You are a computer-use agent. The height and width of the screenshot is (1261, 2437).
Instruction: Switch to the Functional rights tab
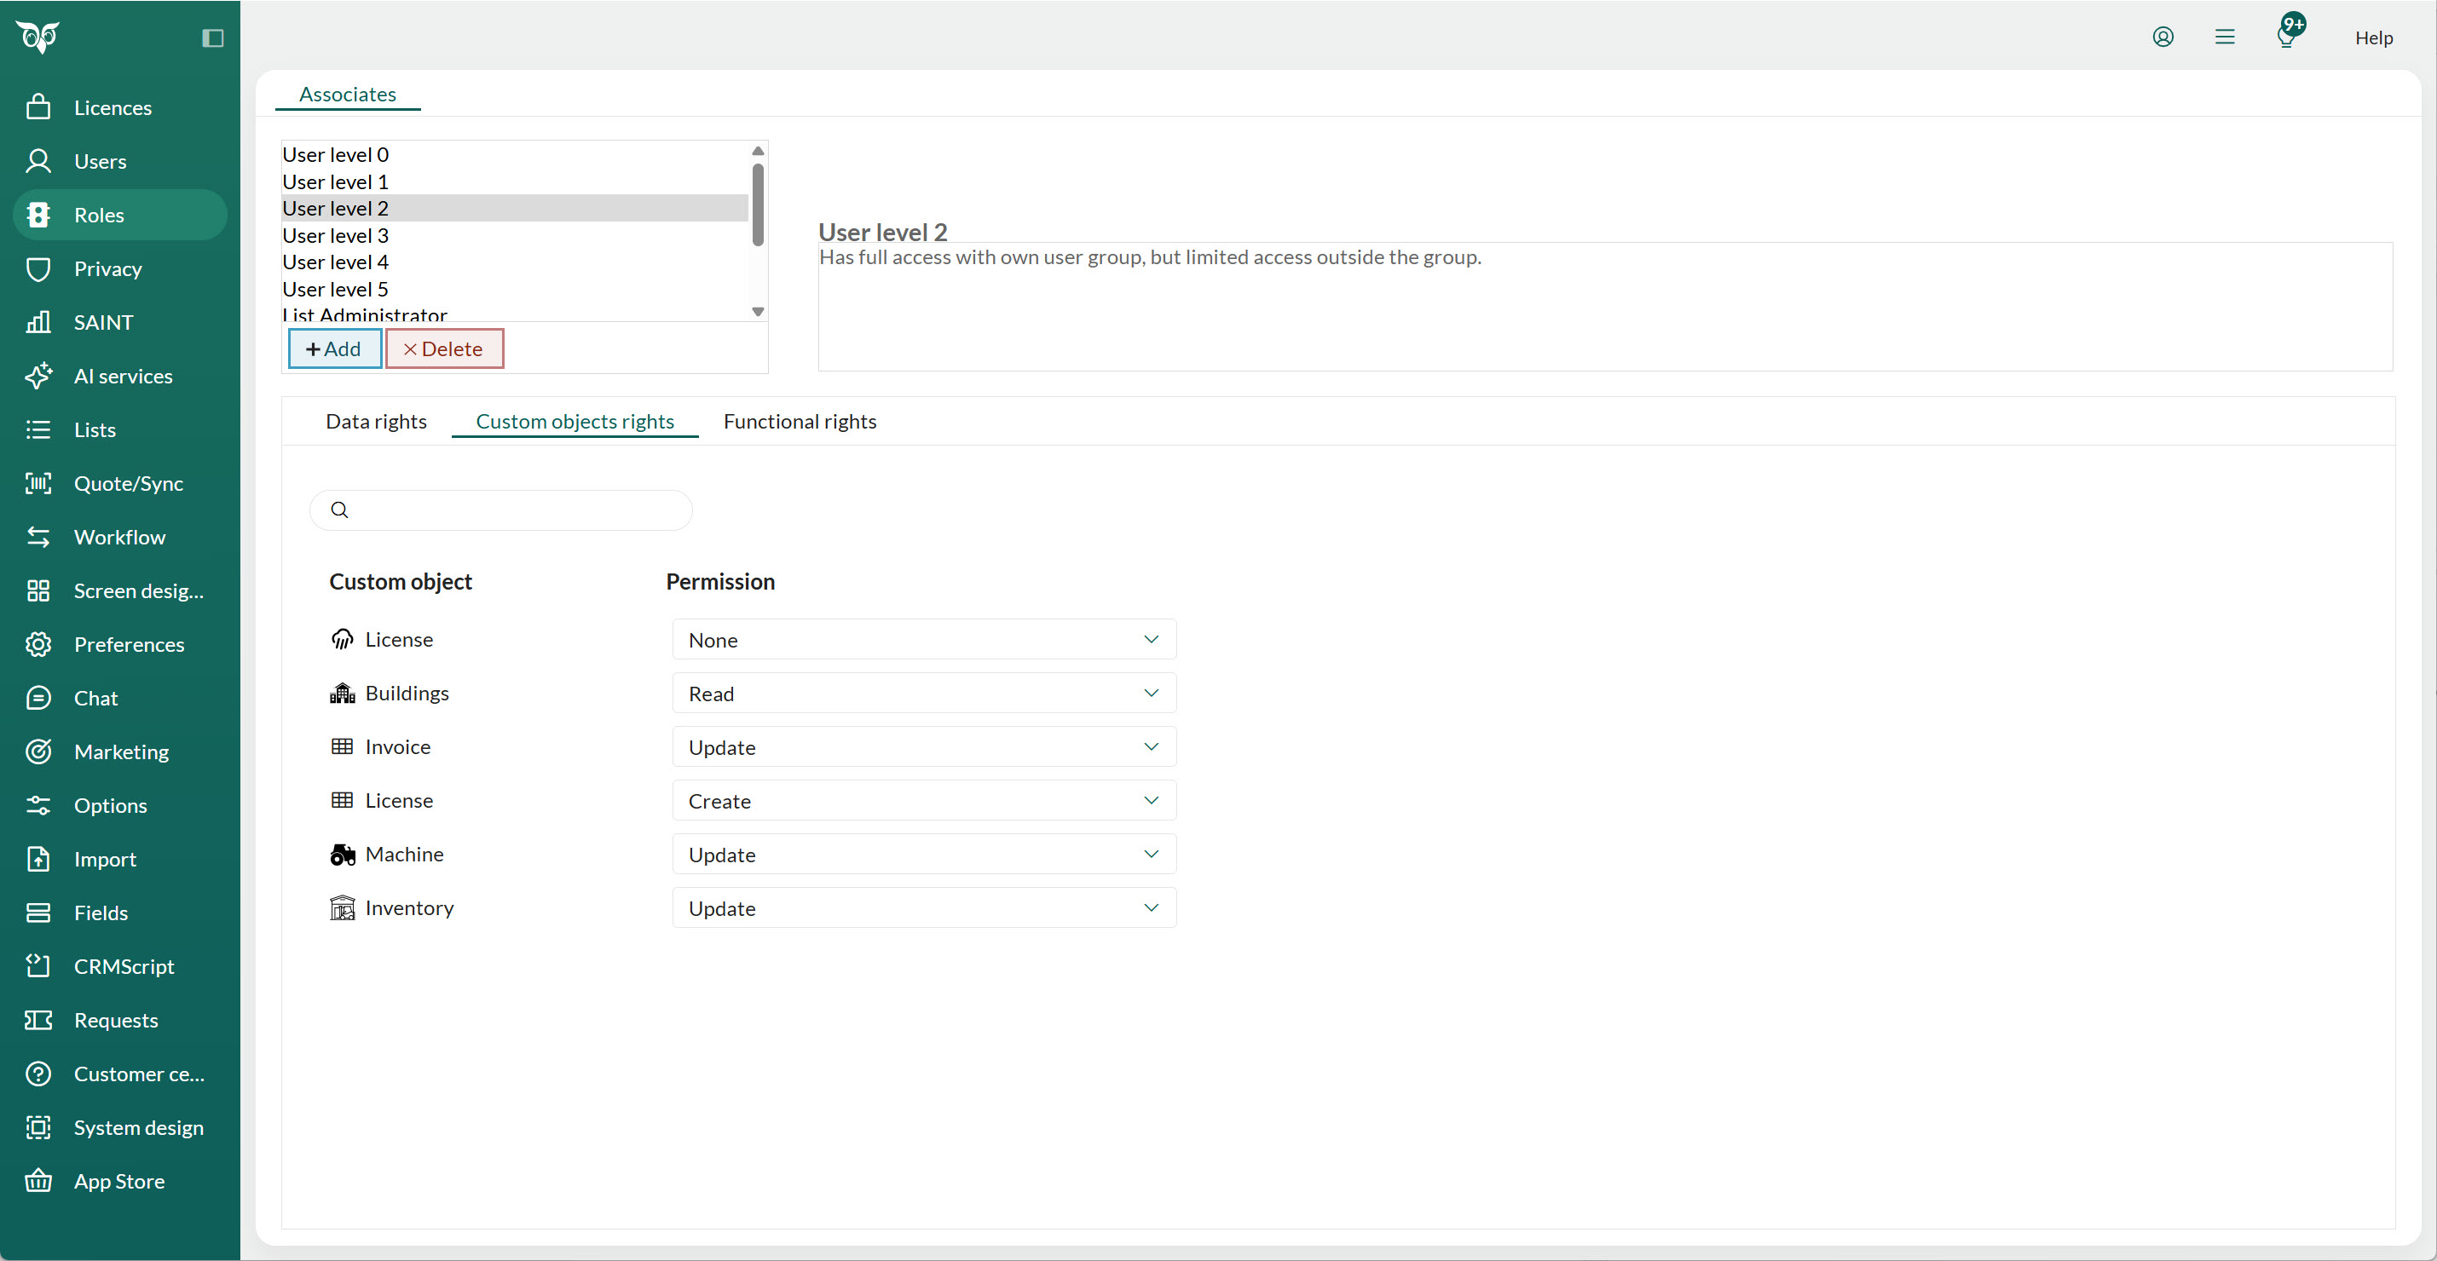click(x=800, y=422)
